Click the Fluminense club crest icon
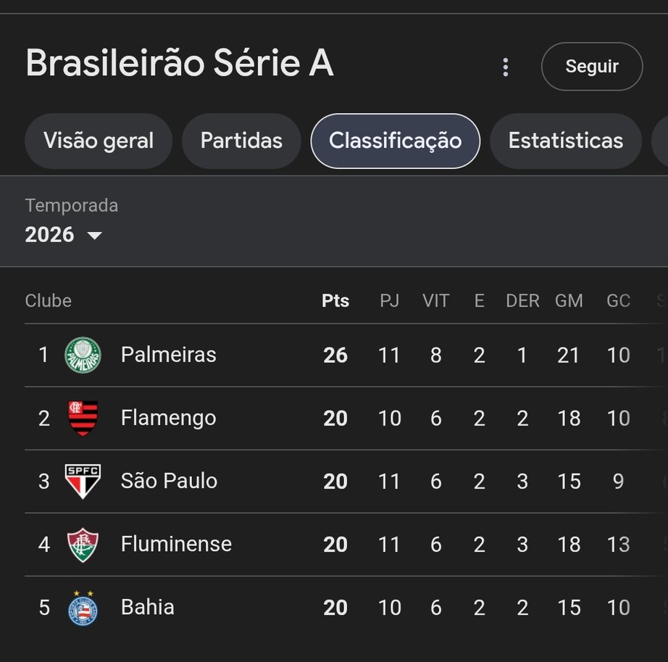 pyautogui.click(x=83, y=545)
